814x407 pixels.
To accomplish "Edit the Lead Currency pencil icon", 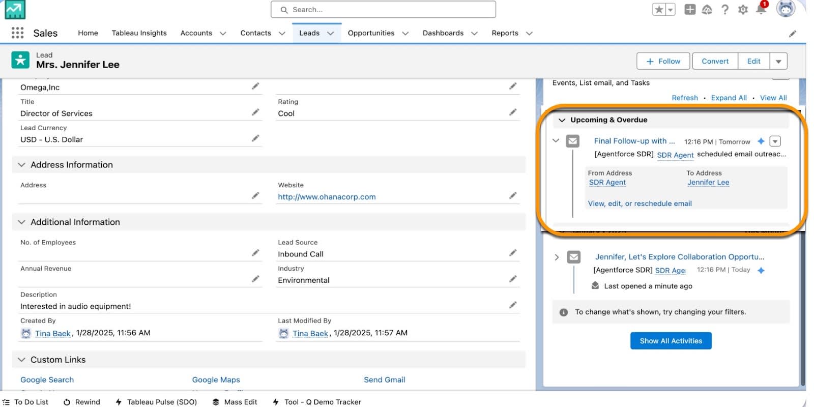I will tap(255, 138).
